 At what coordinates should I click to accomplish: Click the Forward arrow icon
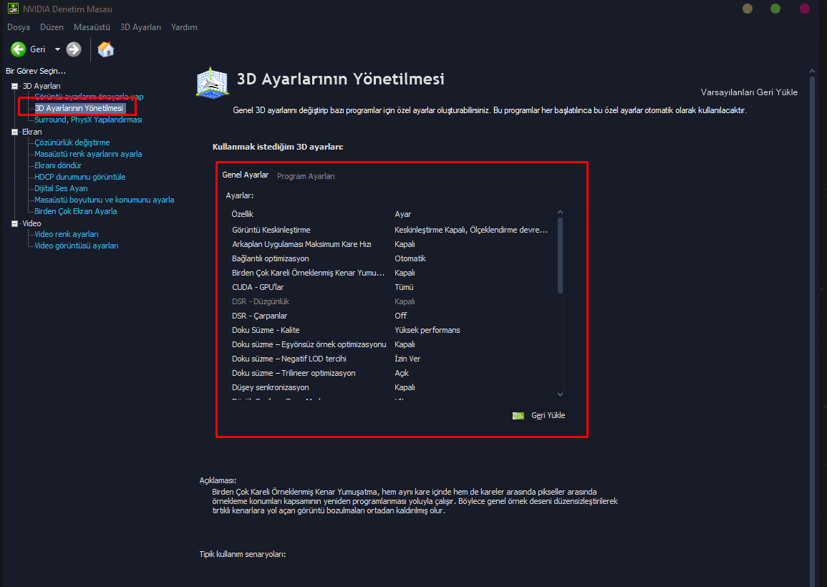(x=74, y=49)
